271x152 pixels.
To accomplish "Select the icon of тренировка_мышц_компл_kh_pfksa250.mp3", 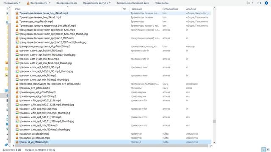I will [17, 46].
